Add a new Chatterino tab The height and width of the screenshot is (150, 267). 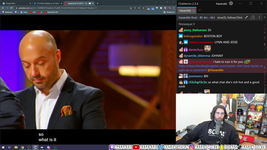[200, 10]
